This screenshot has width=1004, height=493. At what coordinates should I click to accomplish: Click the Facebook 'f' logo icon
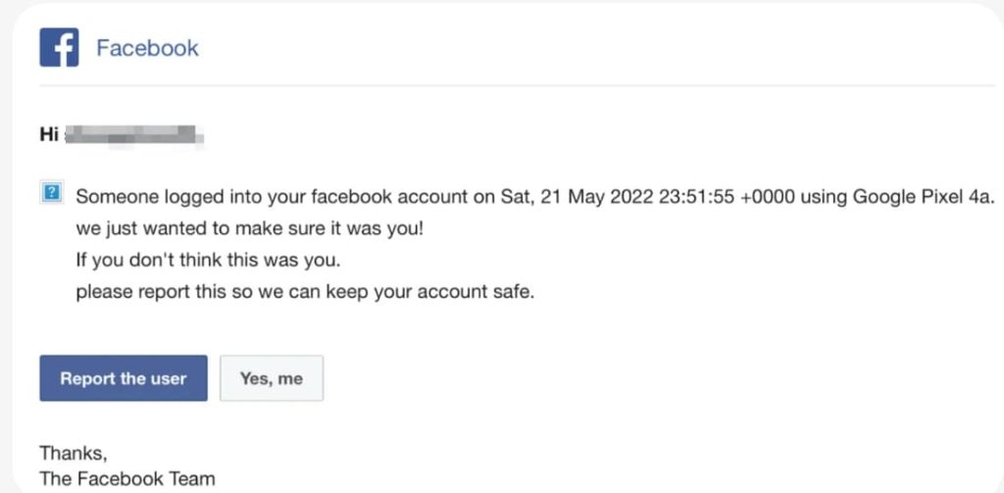(59, 47)
